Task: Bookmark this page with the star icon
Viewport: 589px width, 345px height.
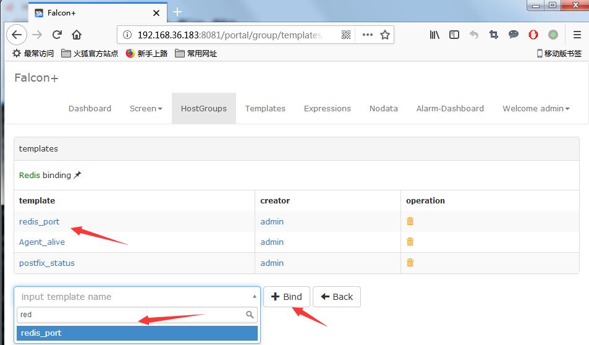Action: click(385, 35)
